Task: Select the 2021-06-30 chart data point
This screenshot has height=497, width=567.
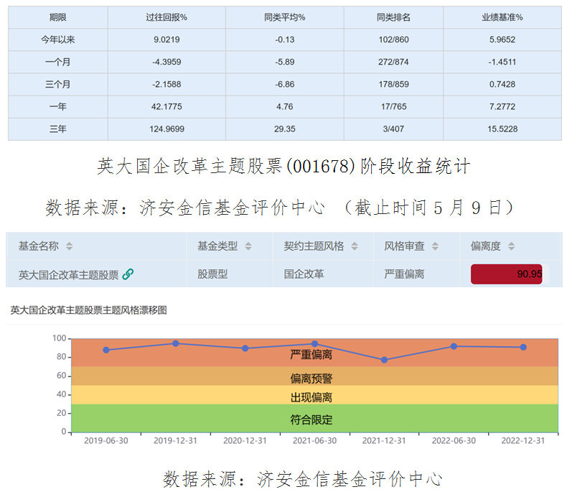Action: (x=314, y=344)
